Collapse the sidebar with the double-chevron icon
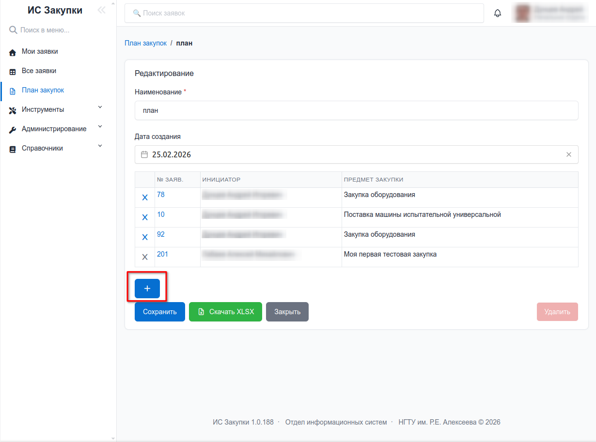596x442 pixels. [101, 10]
